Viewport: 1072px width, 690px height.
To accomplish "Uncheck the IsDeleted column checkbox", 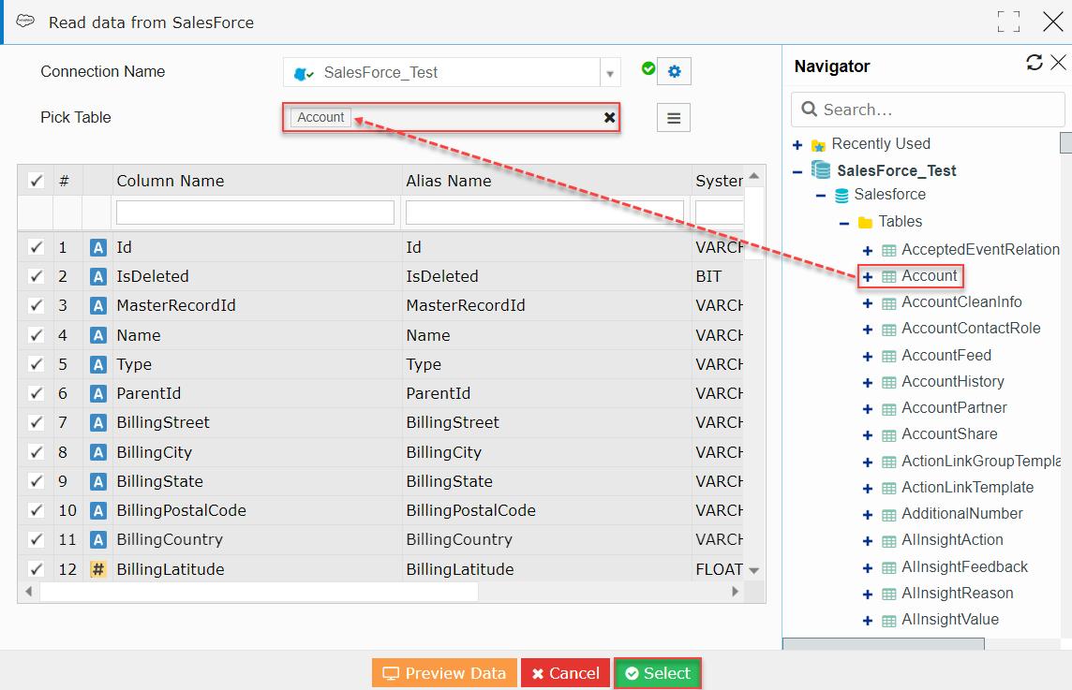I will pos(37,276).
